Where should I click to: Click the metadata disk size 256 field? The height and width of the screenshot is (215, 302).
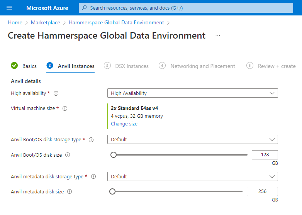[262, 191]
